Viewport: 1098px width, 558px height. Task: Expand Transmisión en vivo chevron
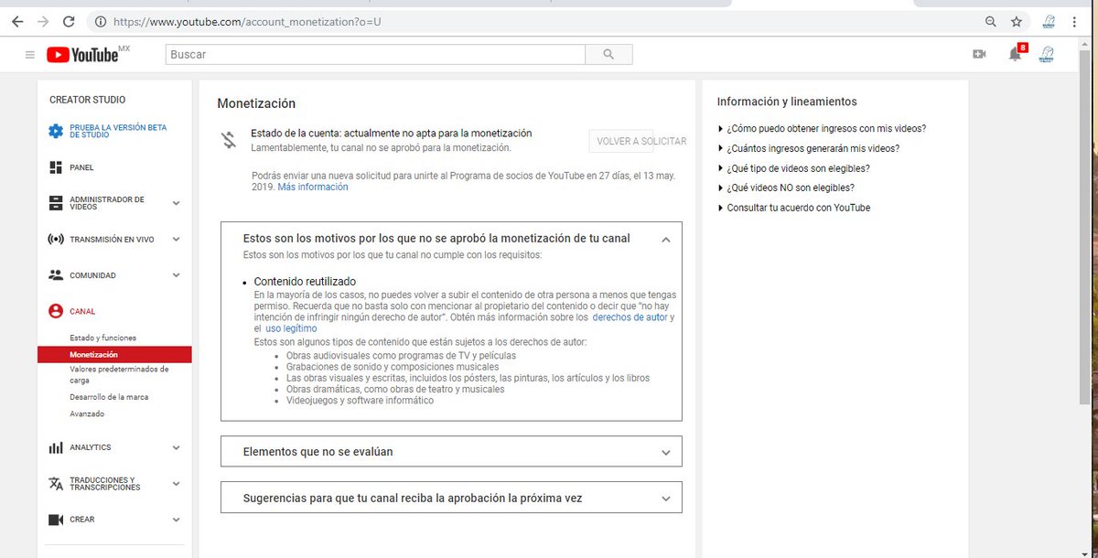click(x=177, y=240)
